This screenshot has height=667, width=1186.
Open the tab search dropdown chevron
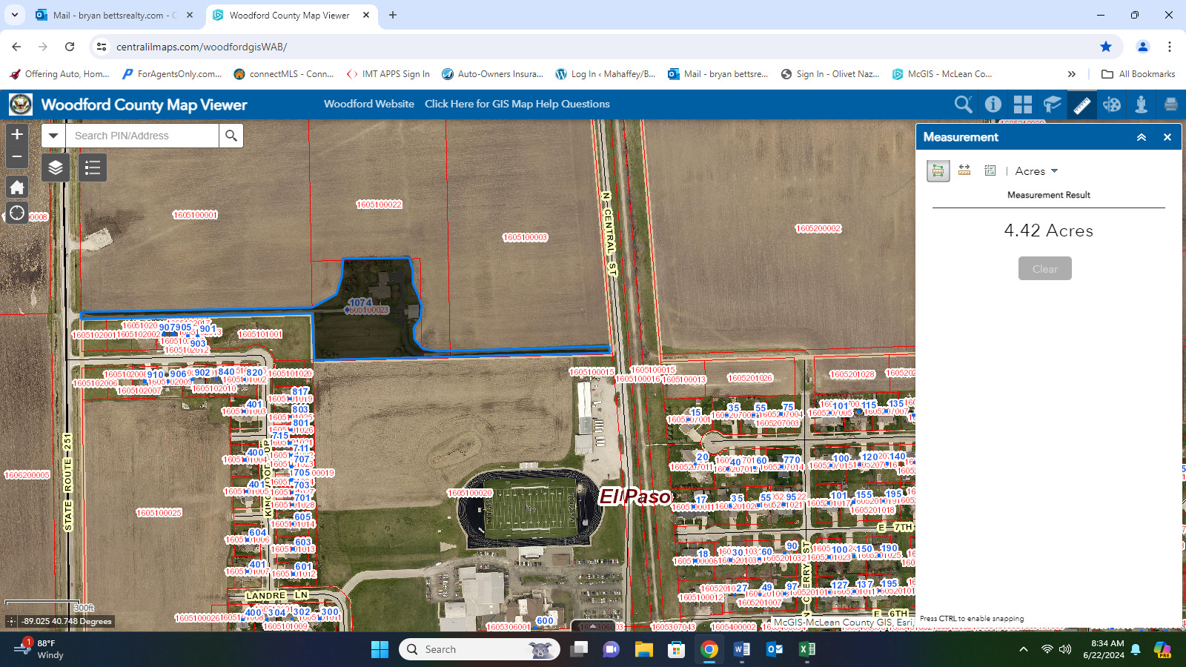tap(15, 15)
